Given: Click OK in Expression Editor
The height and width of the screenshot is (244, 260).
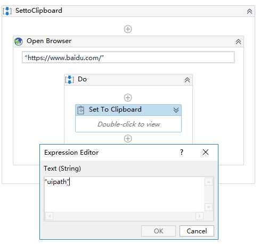Looking at the screenshot, I should [158, 231].
